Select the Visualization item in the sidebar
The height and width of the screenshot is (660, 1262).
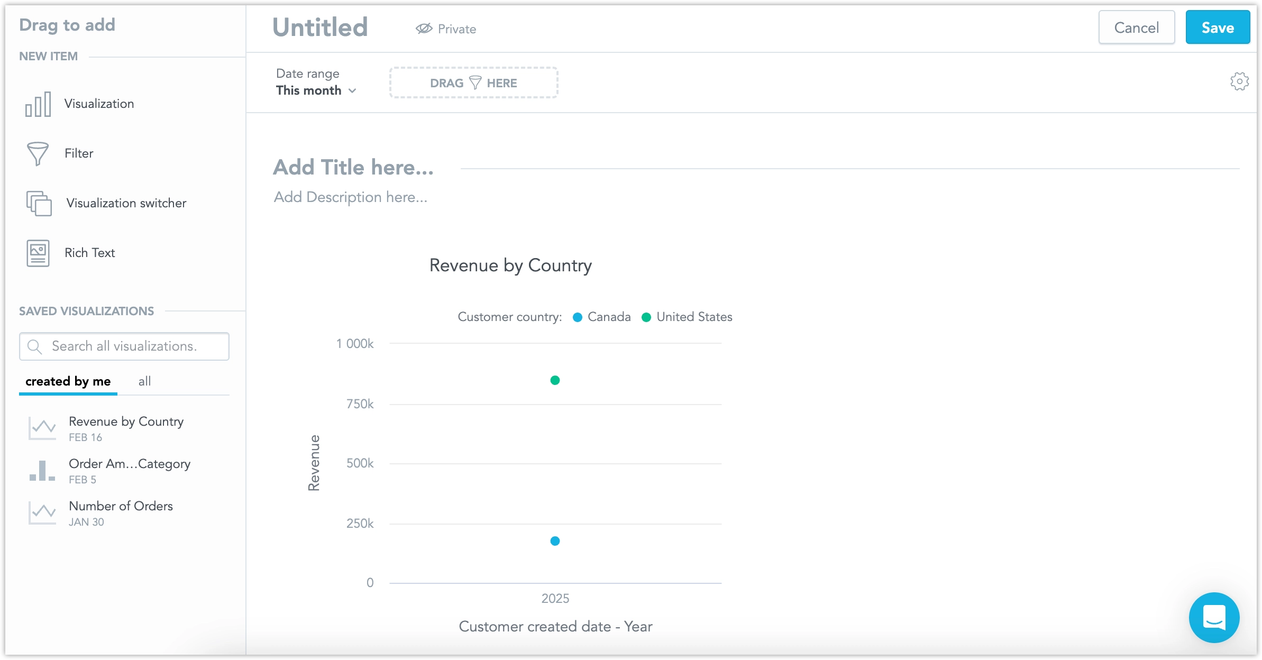tap(39, 104)
